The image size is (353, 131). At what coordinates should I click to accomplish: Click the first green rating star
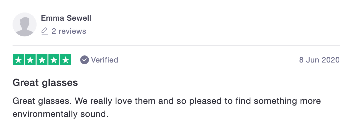19,60
